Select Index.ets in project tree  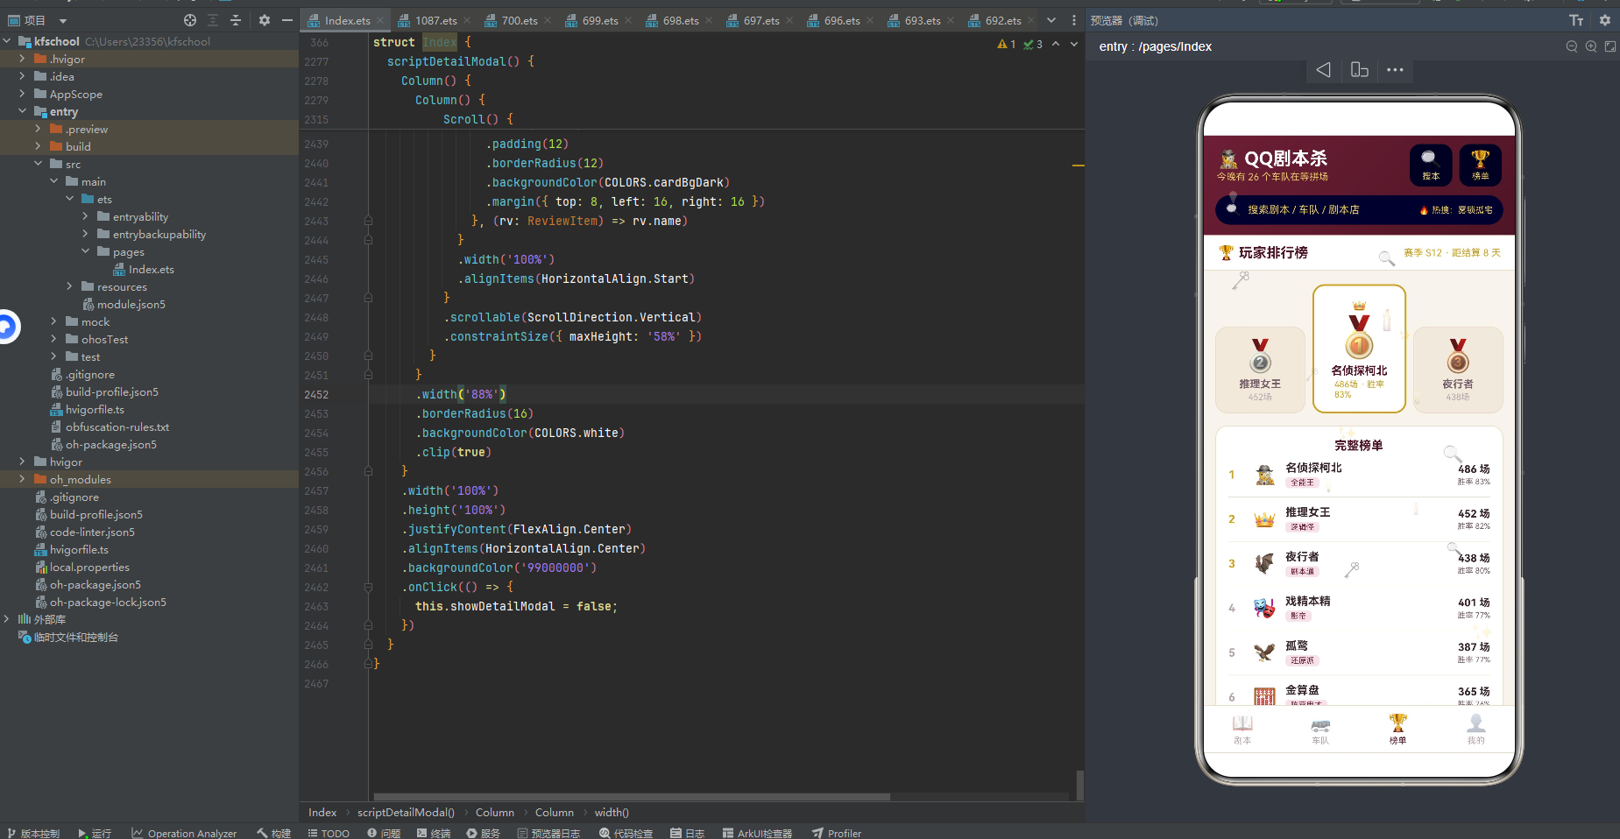pyautogui.click(x=144, y=270)
